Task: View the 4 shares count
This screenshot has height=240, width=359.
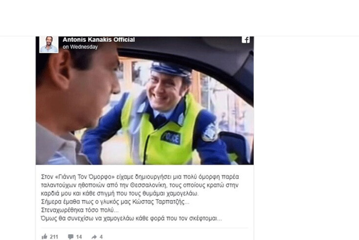Action: pyautogui.click(x=101, y=237)
